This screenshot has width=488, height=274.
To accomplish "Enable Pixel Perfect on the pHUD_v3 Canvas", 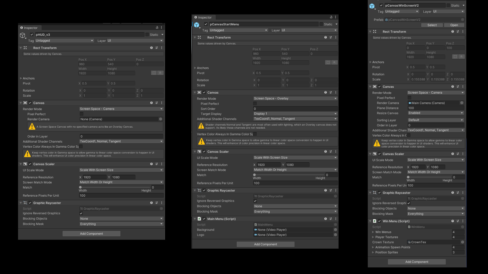I will [x=81, y=114].
